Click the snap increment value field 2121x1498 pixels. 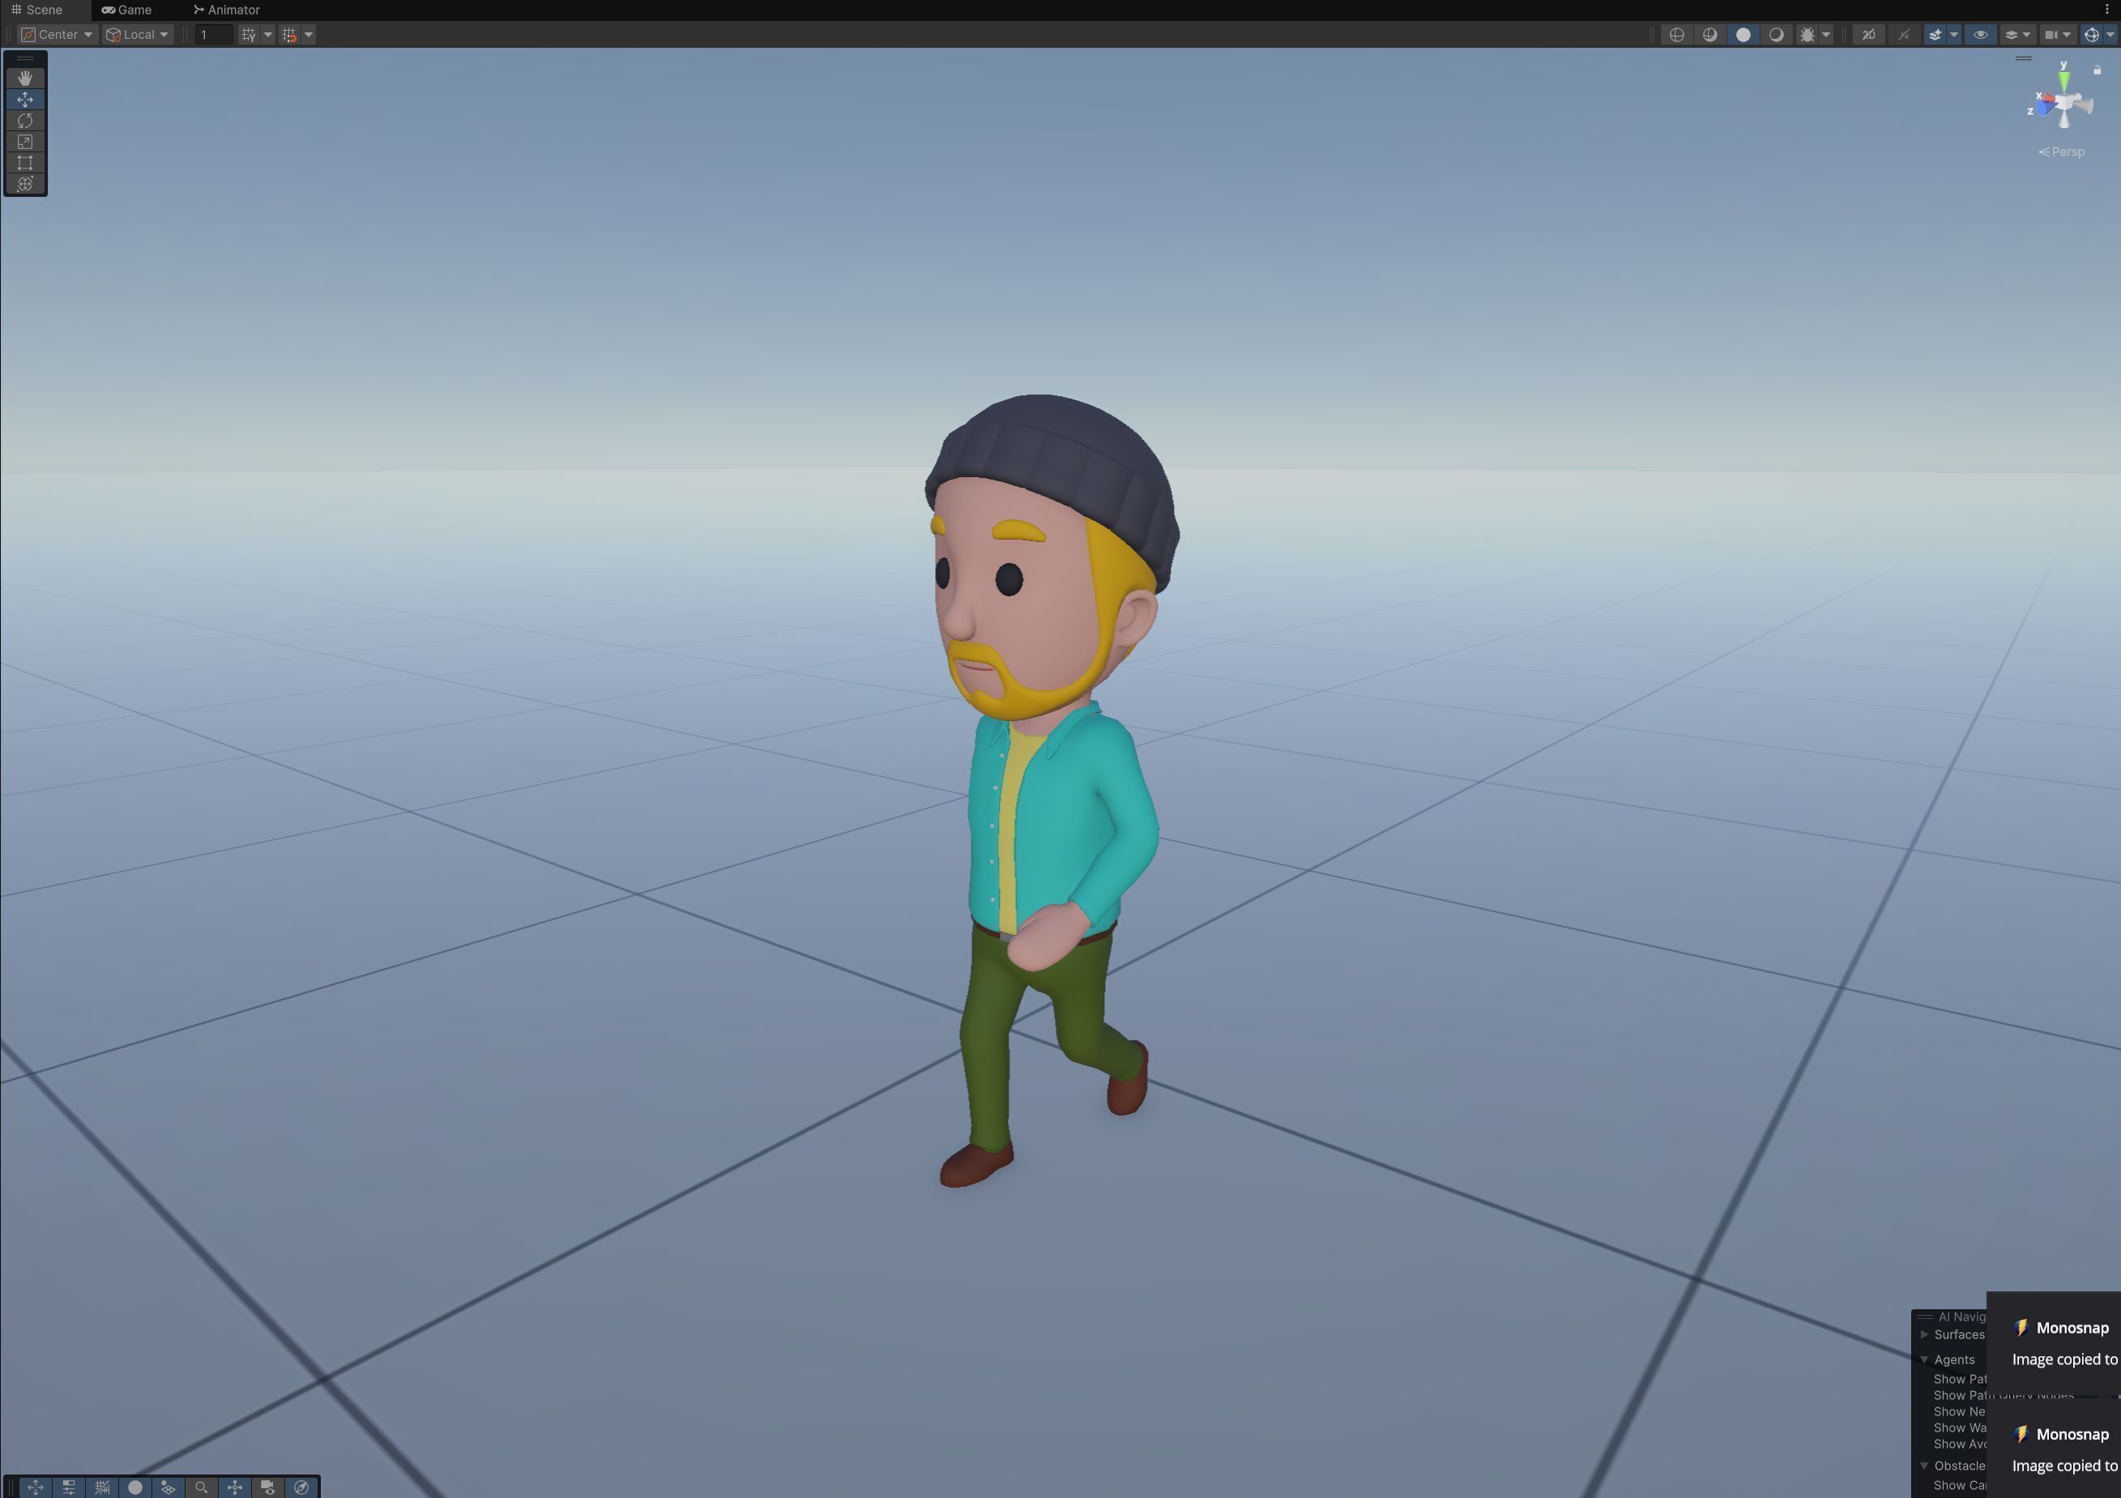point(213,34)
